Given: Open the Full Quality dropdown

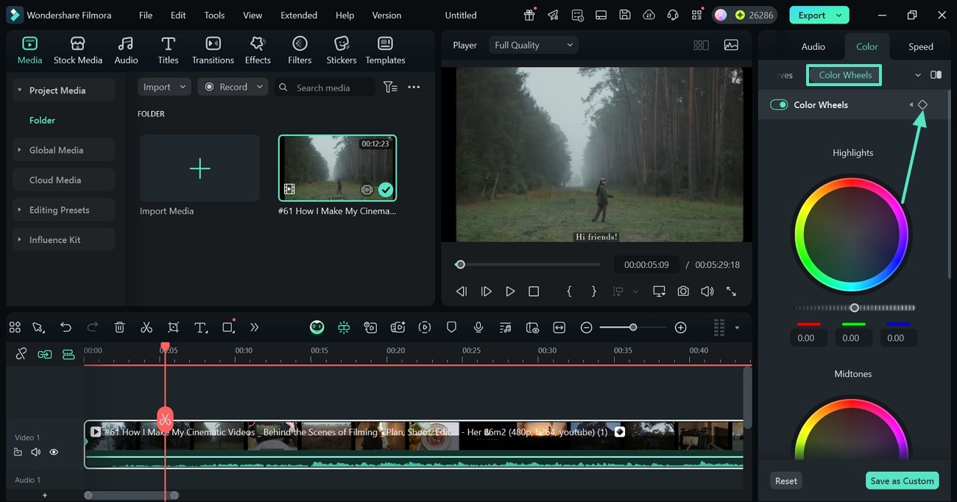Looking at the screenshot, I should point(534,45).
